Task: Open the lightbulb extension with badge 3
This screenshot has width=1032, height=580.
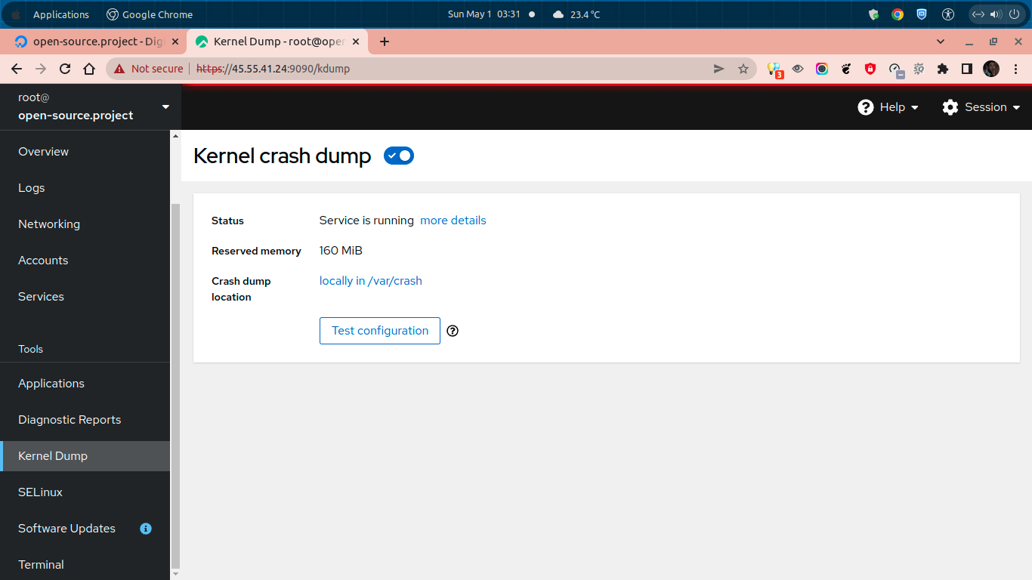Action: [x=774, y=69]
